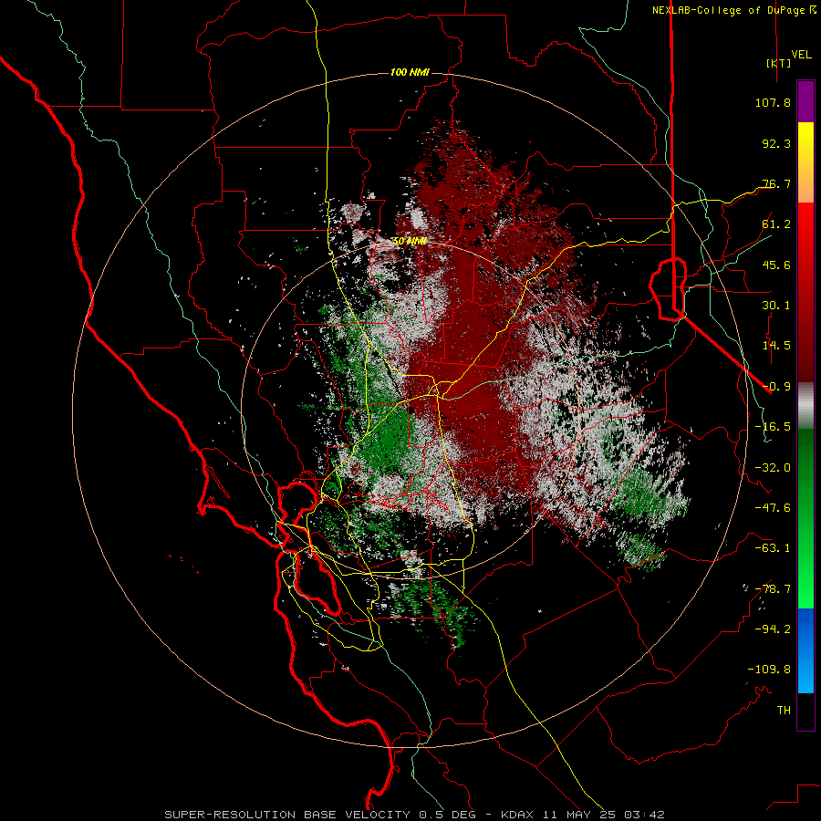Pick the blue segment of velocity scale
The height and width of the screenshot is (821, 821).
(x=805, y=650)
